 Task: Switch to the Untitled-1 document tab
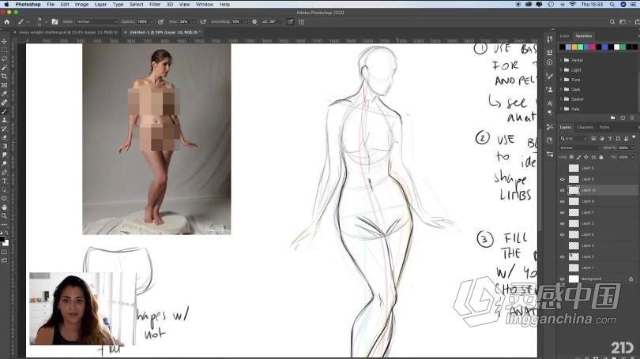tap(165, 32)
